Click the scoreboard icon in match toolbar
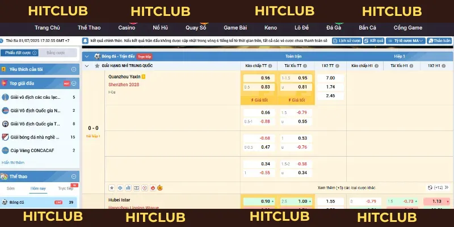The height and width of the screenshot is (227, 454). click(136, 188)
